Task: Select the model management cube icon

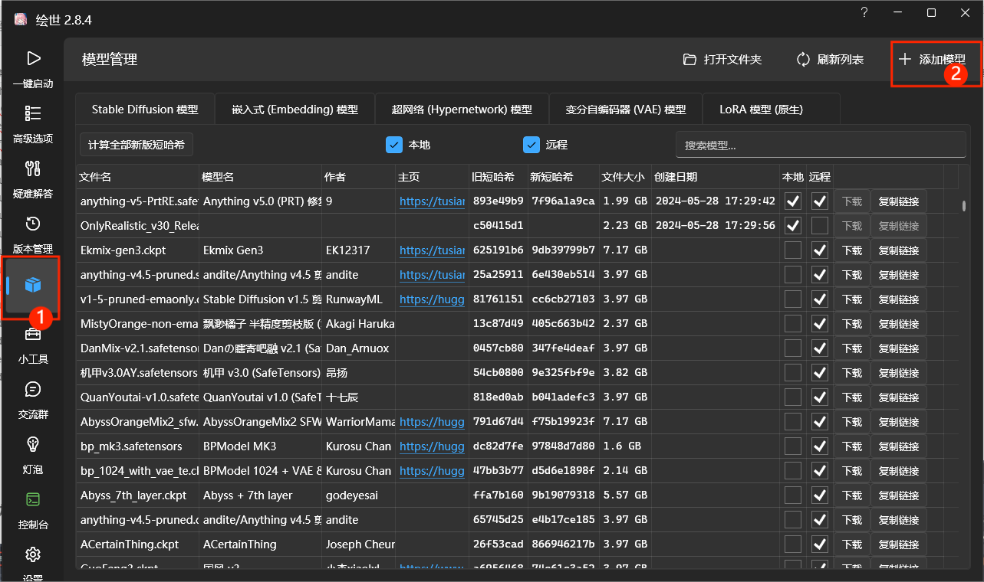Action: click(x=33, y=285)
